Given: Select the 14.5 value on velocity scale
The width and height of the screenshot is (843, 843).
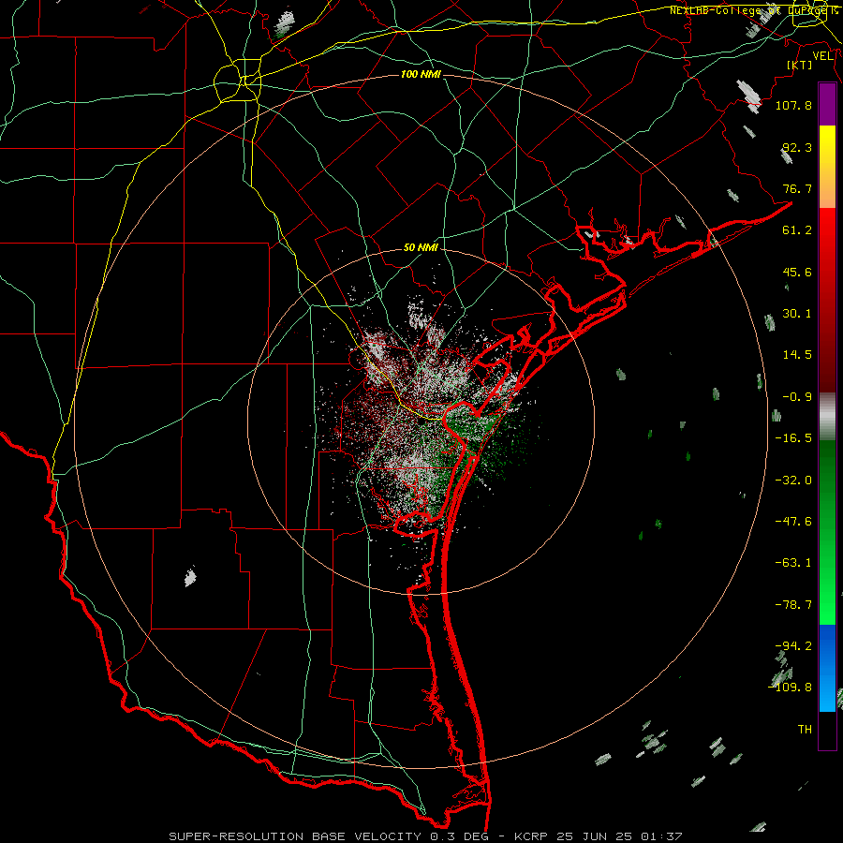Looking at the screenshot, I should [797, 355].
